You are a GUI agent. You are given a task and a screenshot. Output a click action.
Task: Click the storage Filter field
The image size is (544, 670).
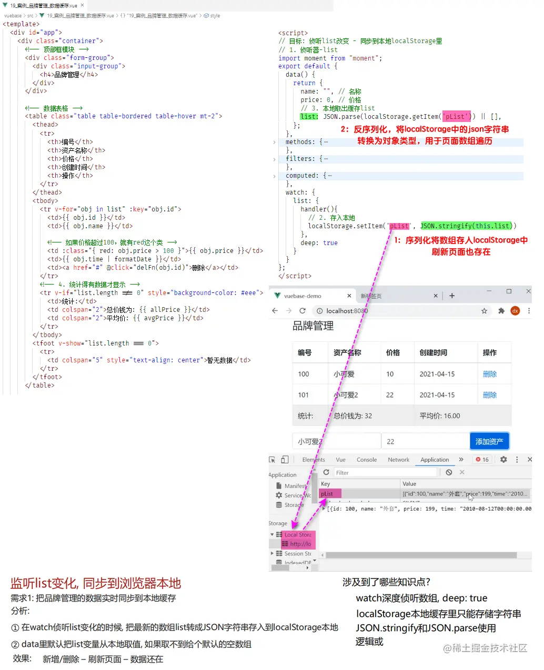[x=385, y=472]
